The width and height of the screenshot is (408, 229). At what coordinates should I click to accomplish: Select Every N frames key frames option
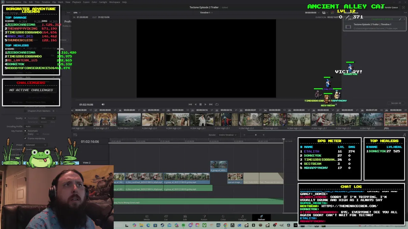pyautogui.click(x=25, y=134)
